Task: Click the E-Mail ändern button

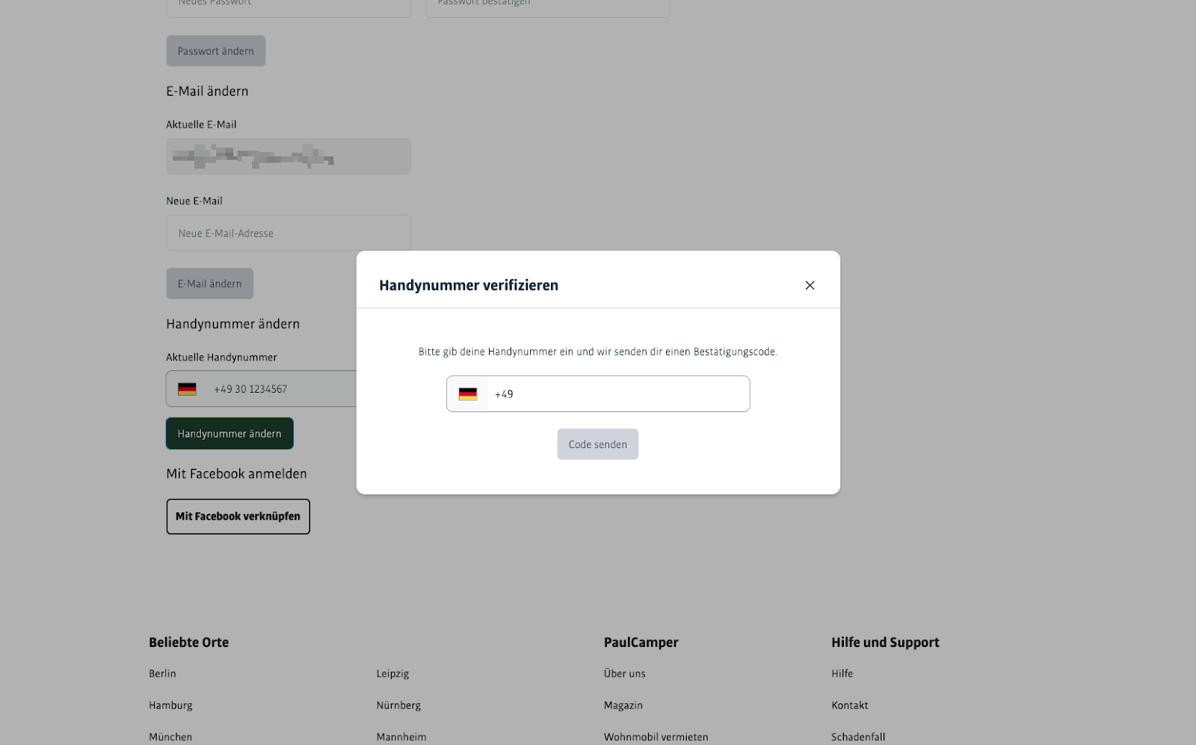Action: tap(209, 283)
